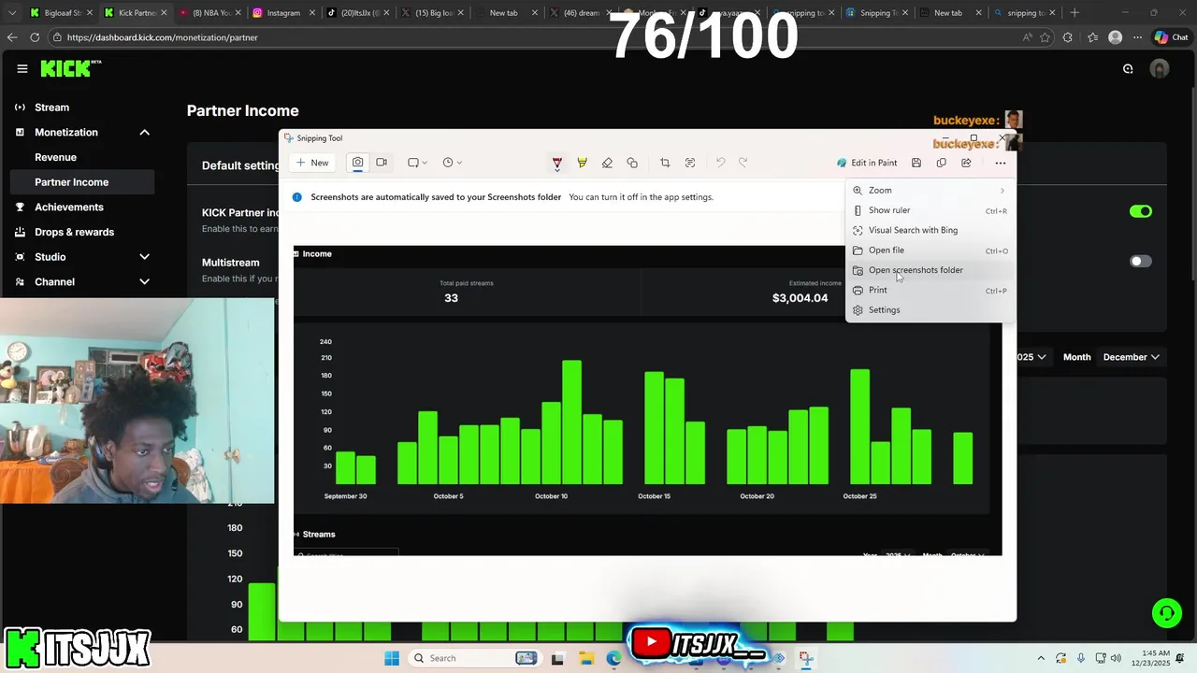The width and height of the screenshot is (1197, 673).
Task: Open the browser tab list chevron
Action: [x=12, y=13]
